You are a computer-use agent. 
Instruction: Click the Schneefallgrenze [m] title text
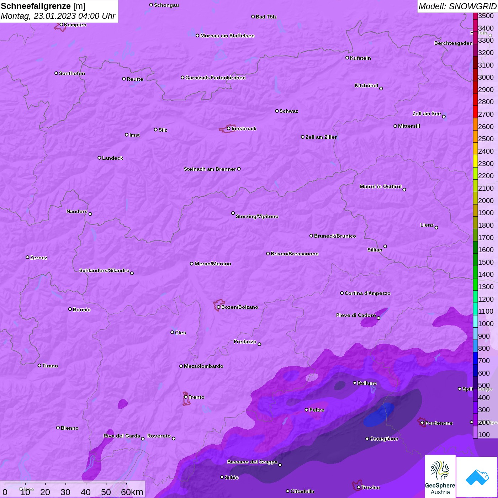(x=43, y=6)
